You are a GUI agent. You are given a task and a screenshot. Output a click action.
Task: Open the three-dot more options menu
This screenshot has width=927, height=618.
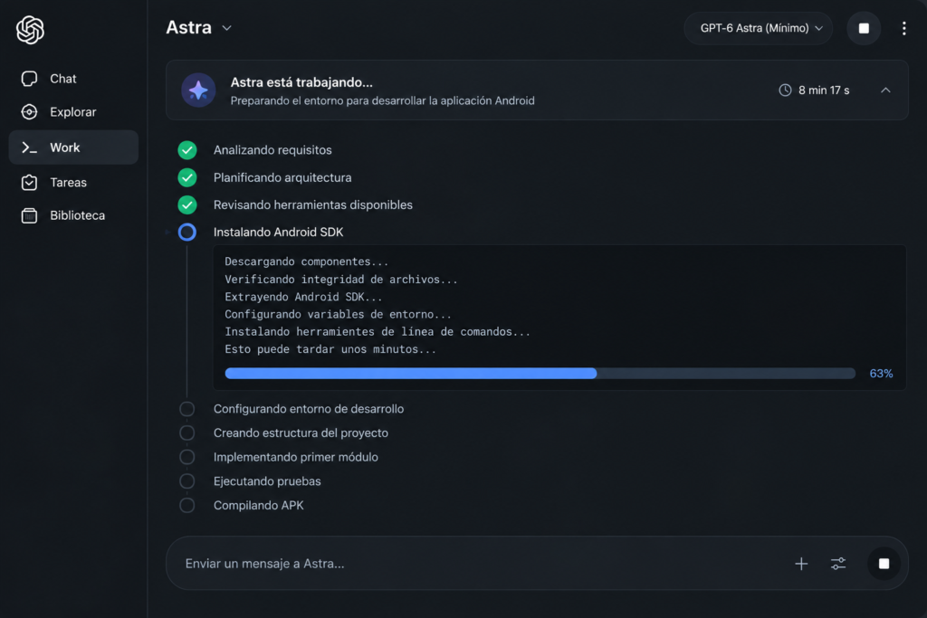pos(904,28)
